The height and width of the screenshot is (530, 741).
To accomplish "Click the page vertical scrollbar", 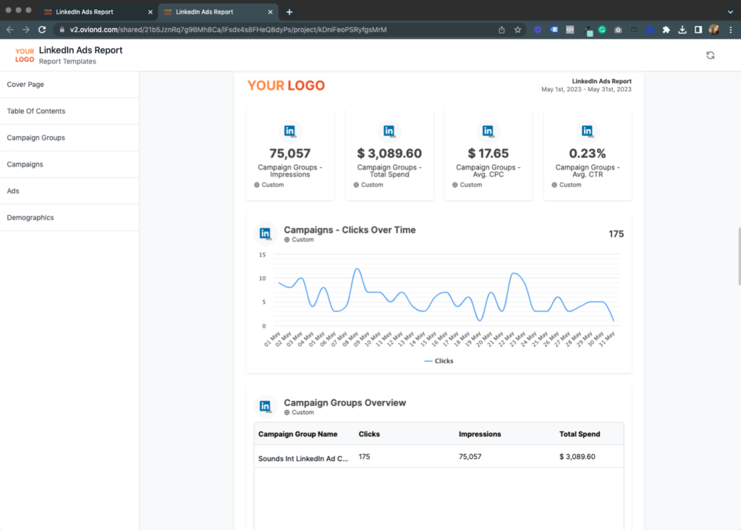I will coord(739,256).
